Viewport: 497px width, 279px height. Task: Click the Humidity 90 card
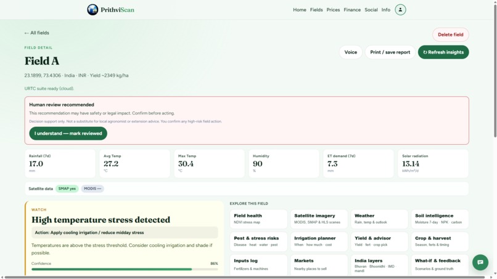tap(284, 163)
